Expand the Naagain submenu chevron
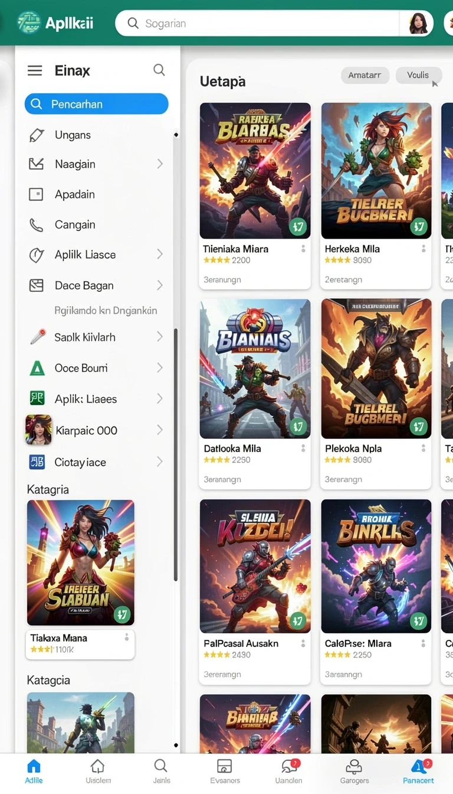The height and width of the screenshot is (794, 453). point(160,164)
